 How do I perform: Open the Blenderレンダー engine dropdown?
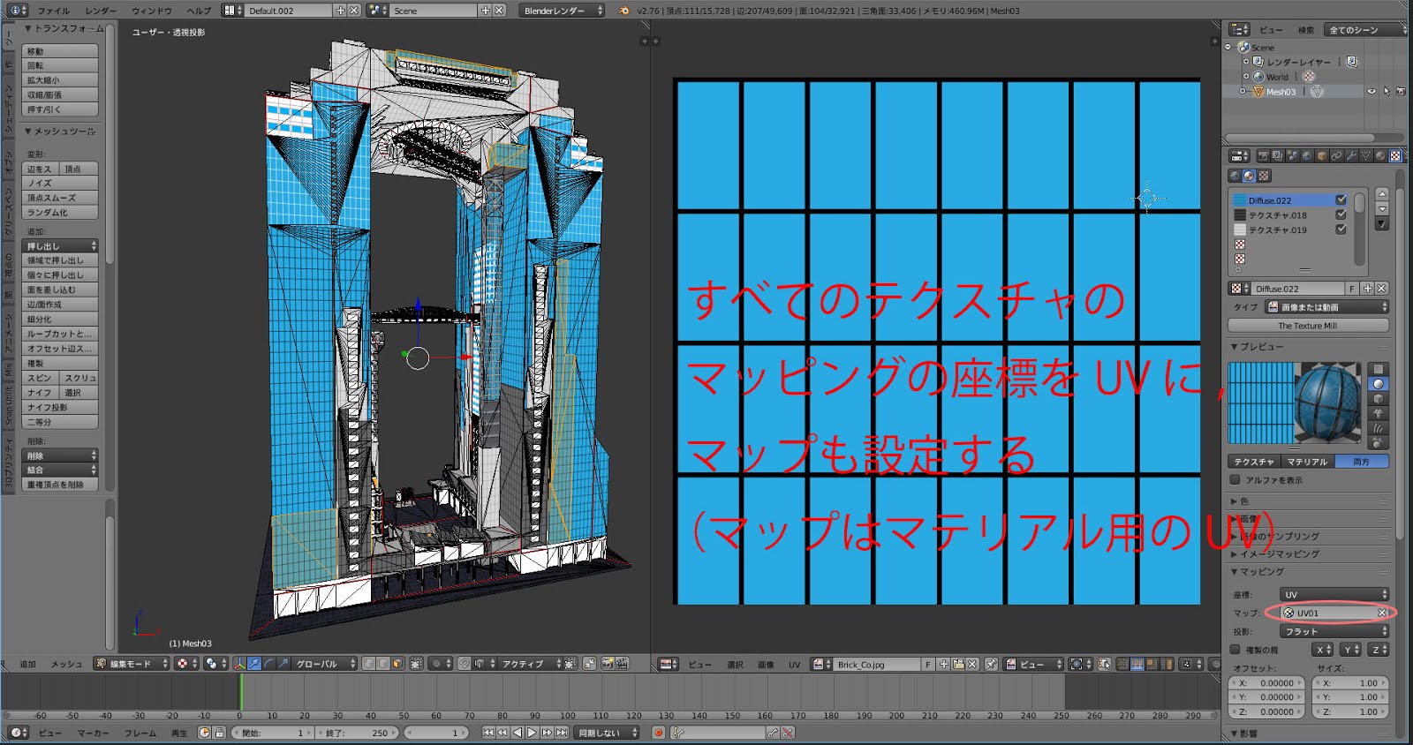tap(563, 11)
